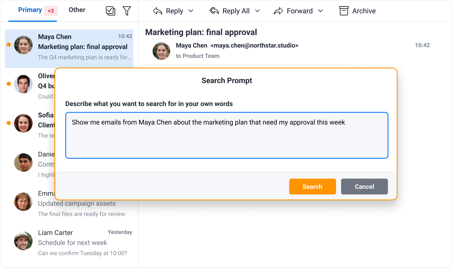
Task: Click the "The Q4 marketing plan is ready for…" preview
Action: click(x=85, y=57)
